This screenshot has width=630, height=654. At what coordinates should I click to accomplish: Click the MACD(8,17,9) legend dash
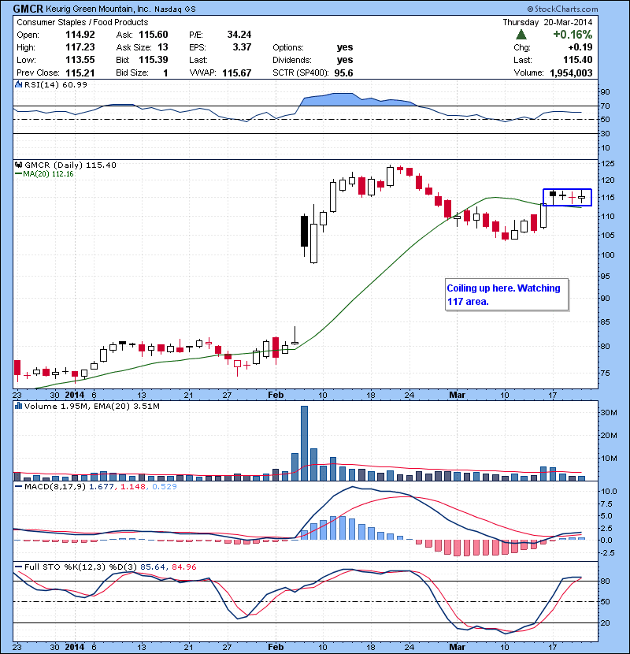(18, 486)
